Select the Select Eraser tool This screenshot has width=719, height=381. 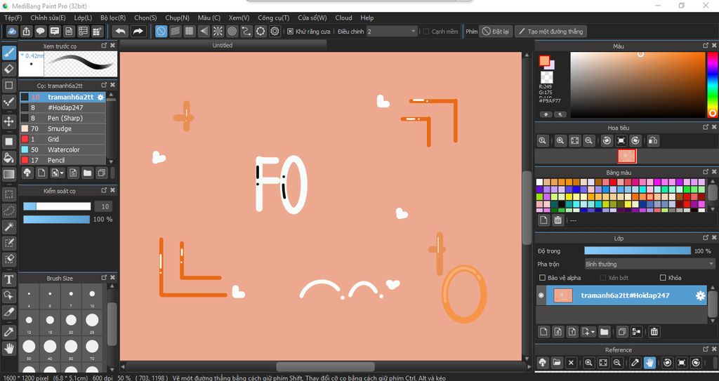8,259
